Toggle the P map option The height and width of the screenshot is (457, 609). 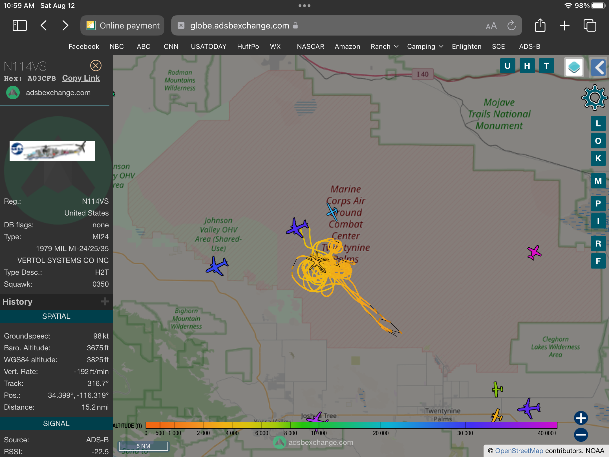598,203
